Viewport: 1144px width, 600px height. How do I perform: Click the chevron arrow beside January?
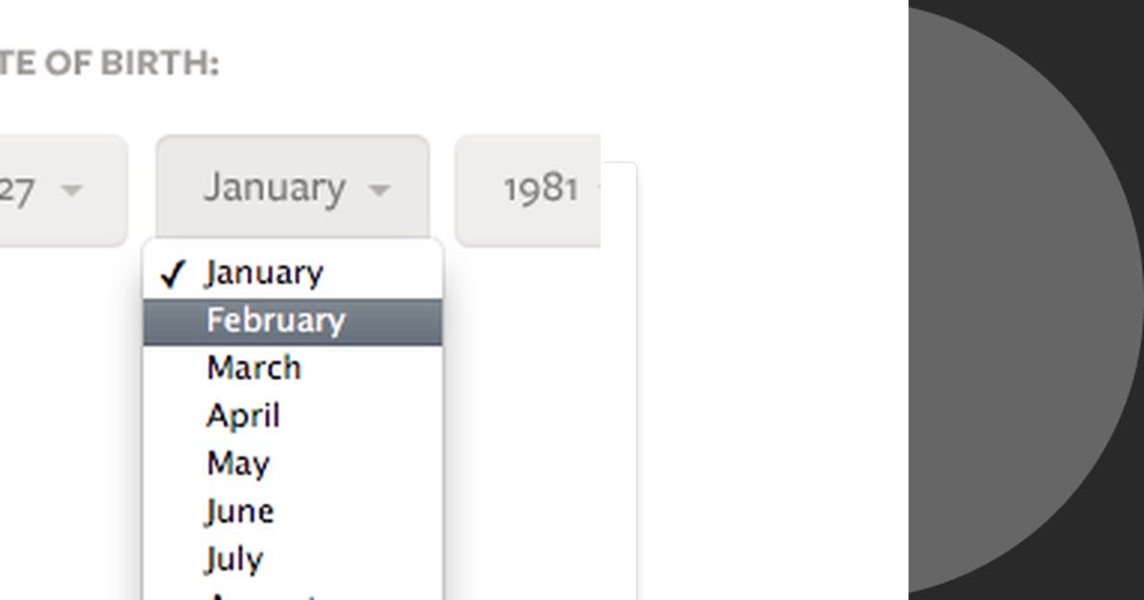click(x=379, y=190)
